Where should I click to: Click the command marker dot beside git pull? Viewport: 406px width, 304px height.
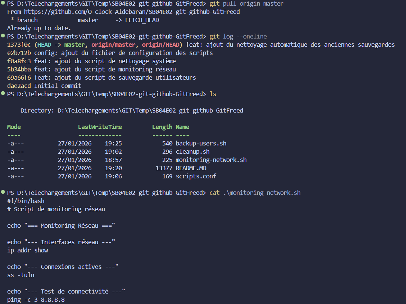(x=3, y=3)
